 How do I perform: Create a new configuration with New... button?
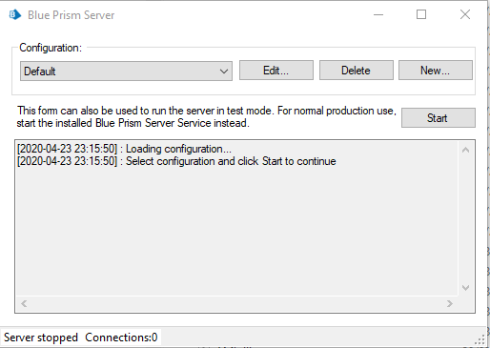(x=436, y=71)
